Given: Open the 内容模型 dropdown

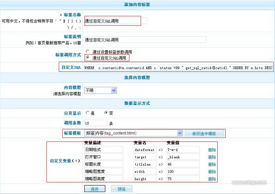Looking at the screenshot, I should tap(100, 90).
